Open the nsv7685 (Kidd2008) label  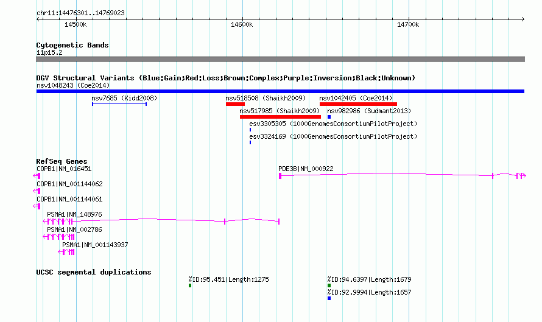click(x=124, y=98)
